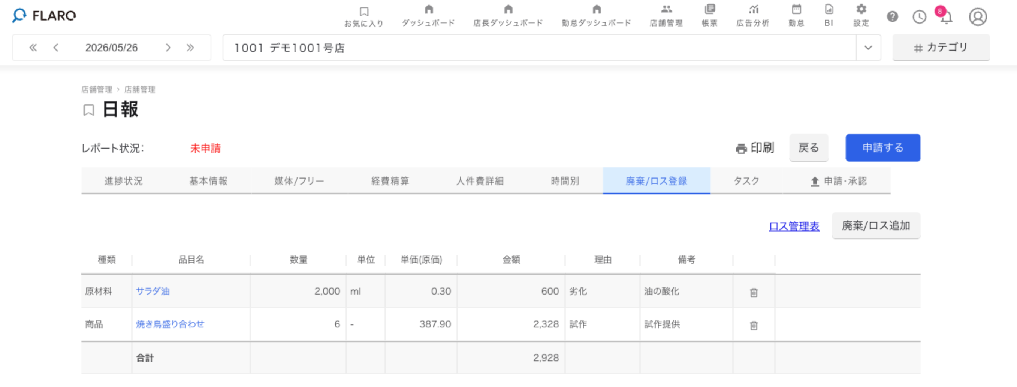Open the カテゴリ button

click(x=941, y=48)
